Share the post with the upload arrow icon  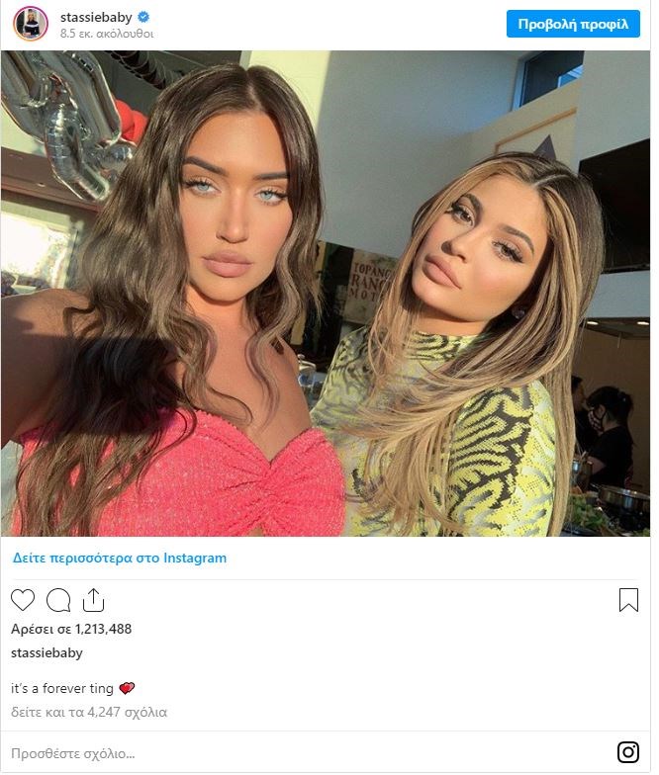pyautogui.click(x=93, y=600)
